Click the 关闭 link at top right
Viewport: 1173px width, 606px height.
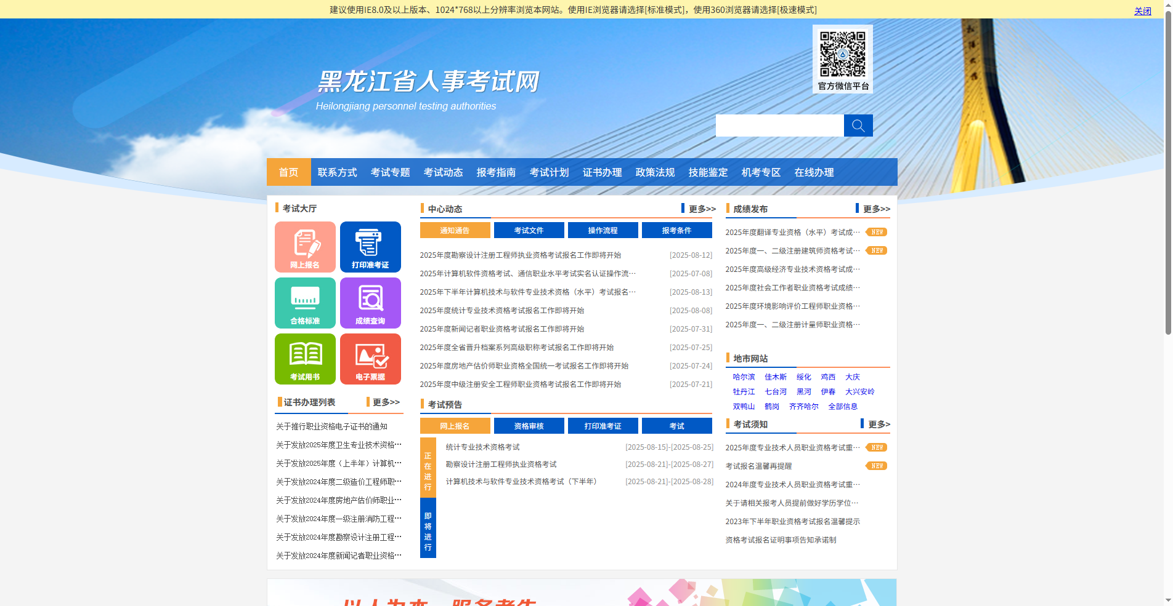pos(1142,10)
